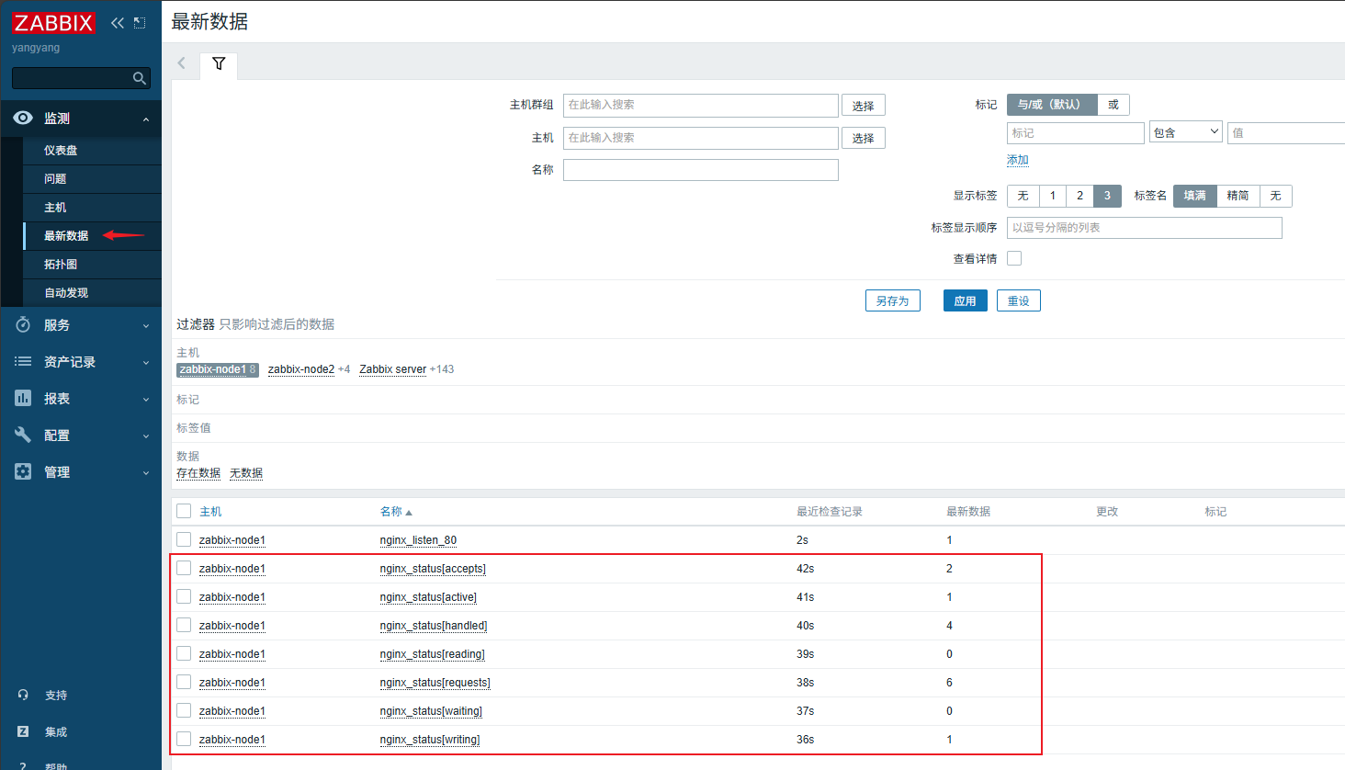Tick the checkbox for nginx_status[accepts] row
1345x770 pixels.
184,569
